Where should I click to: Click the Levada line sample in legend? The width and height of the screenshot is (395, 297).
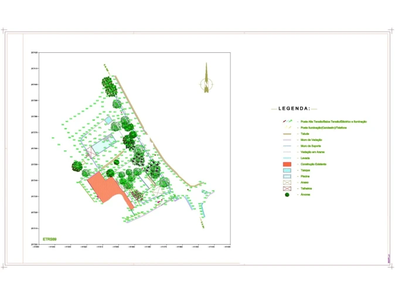tap(287, 158)
